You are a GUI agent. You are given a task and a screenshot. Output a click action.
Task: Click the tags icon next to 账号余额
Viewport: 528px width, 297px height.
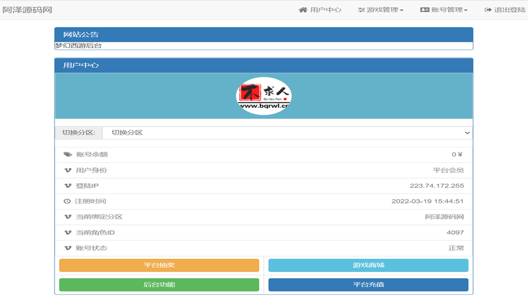(68, 154)
